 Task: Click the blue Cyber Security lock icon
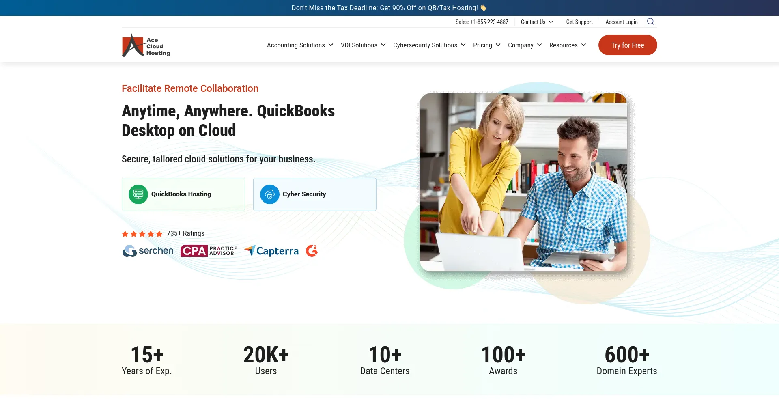269,194
